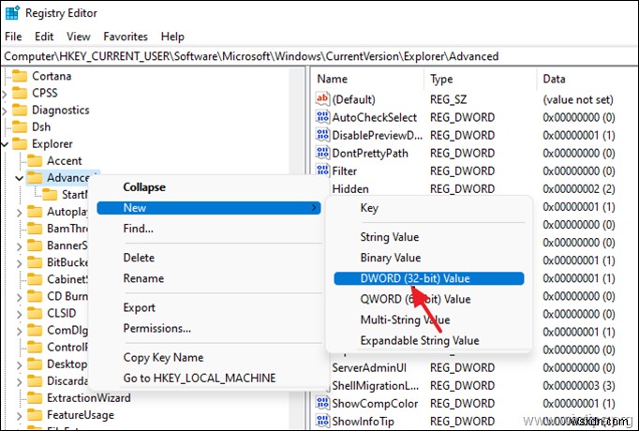The image size is (639, 431).
Task: Click the Accent folder icon
Action: point(35,161)
